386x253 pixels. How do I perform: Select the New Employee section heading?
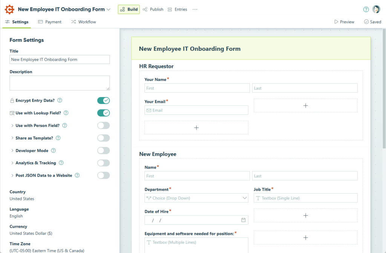click(x=158, y=154)
